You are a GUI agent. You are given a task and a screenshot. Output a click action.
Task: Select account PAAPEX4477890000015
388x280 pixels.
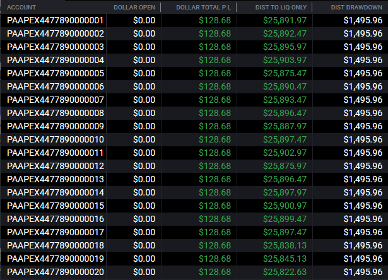click(x=55, y=206)
